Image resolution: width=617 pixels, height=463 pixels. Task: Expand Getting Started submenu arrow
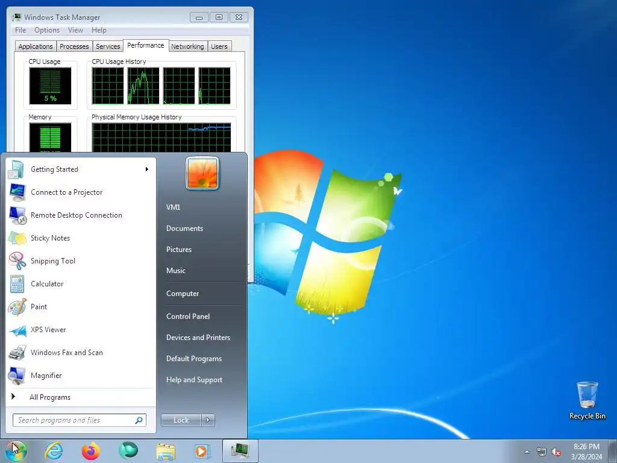(147, 169)
